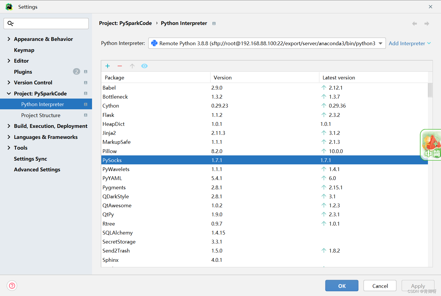441x296 pixels.
Task: Click the magnifier icon in the search box
Action: (x=10, y=23)
